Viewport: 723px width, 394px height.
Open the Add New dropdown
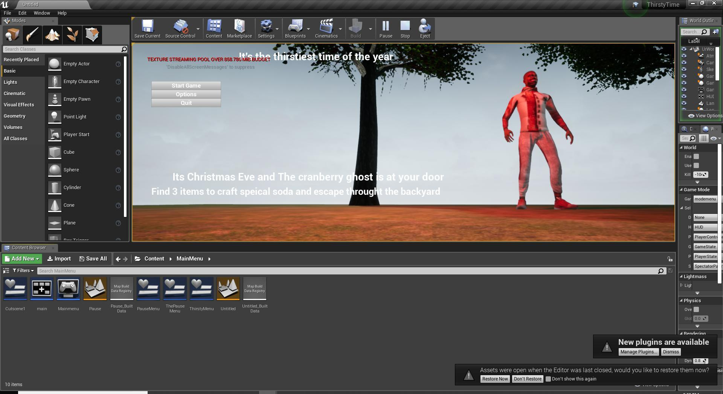(22, 259)
